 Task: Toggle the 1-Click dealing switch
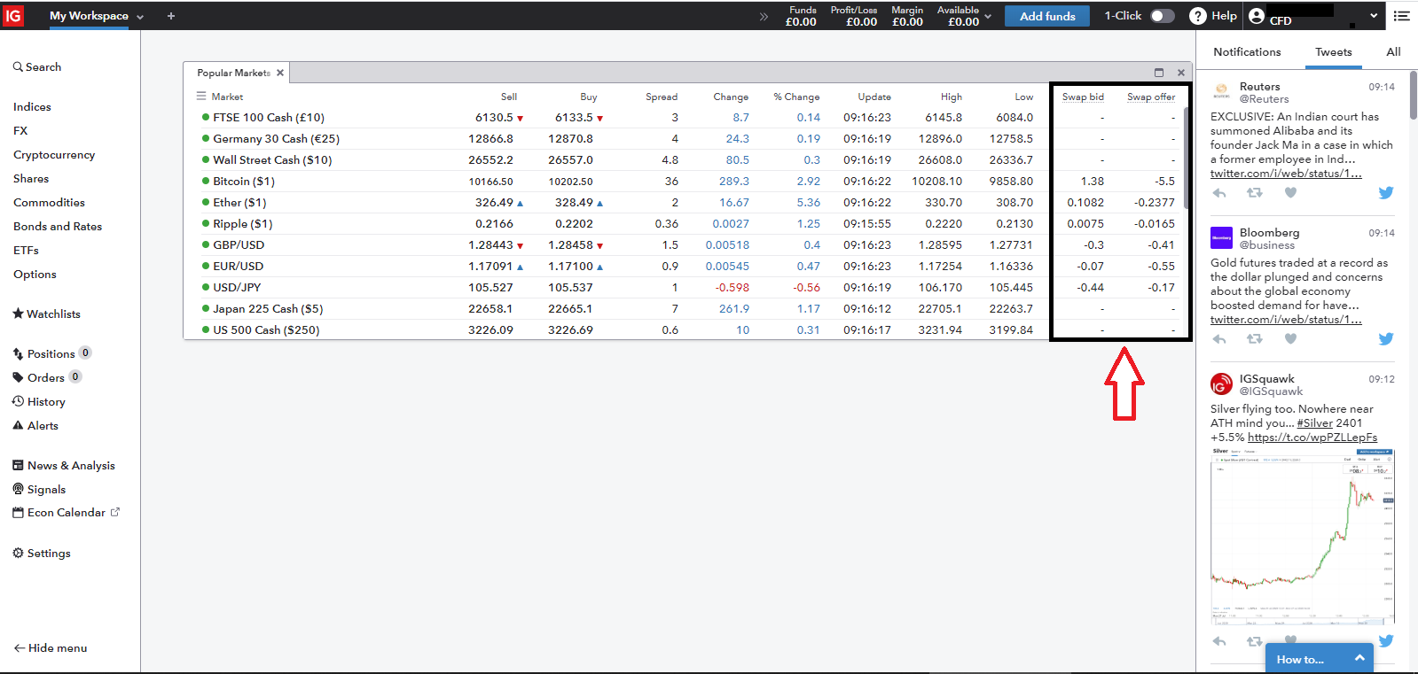coord(1162,16)
